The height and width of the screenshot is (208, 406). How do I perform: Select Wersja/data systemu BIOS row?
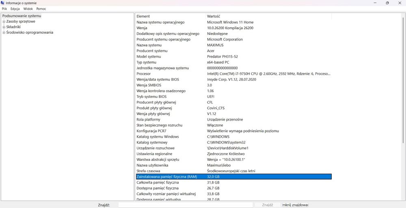[233, 80]
